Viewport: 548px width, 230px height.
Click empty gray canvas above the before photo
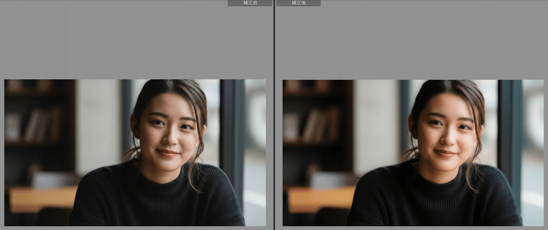point(135,41)
